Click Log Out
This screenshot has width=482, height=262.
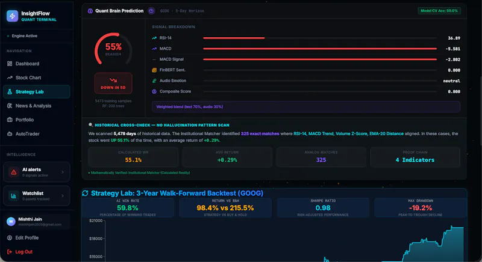pos(24,252)
